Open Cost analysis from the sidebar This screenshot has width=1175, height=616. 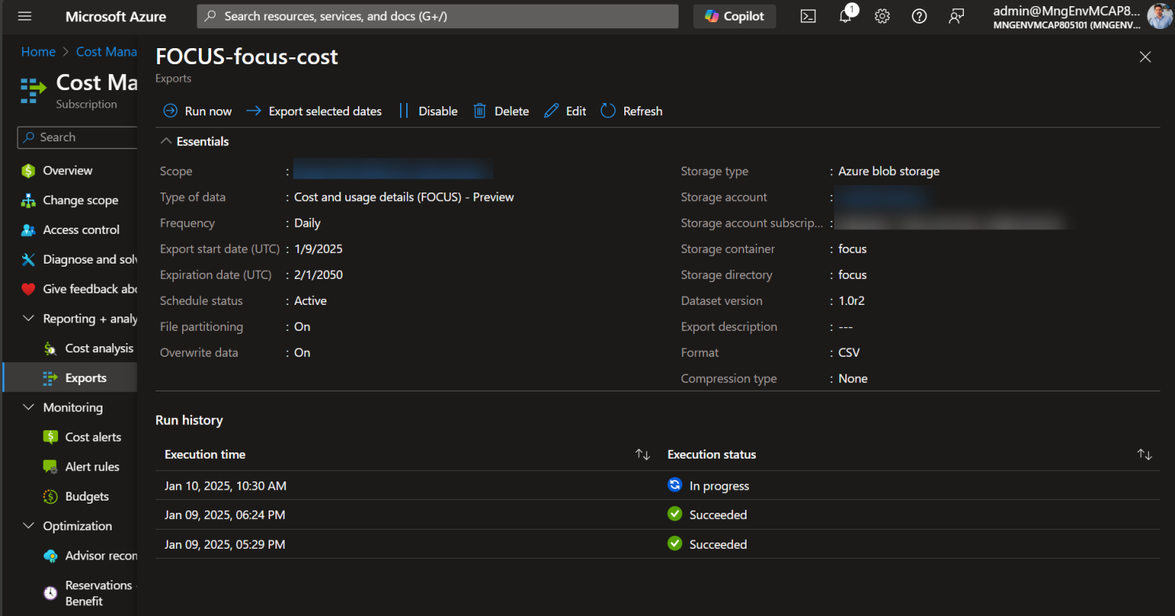(98, 348)
